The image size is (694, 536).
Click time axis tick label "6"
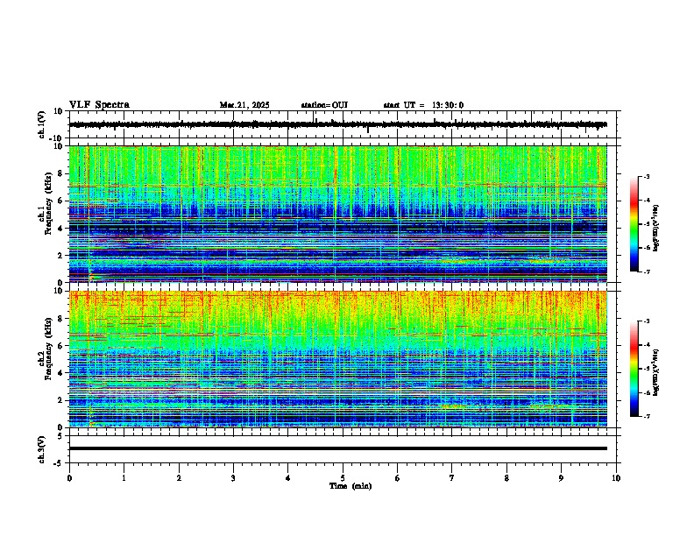[x=398, y=478]
